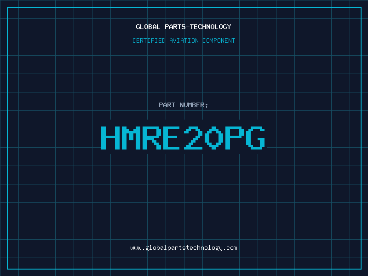The height and width of the screenshot is (276, 368).
Task: Click the letter H in the part number
Action: coord(110,138)
